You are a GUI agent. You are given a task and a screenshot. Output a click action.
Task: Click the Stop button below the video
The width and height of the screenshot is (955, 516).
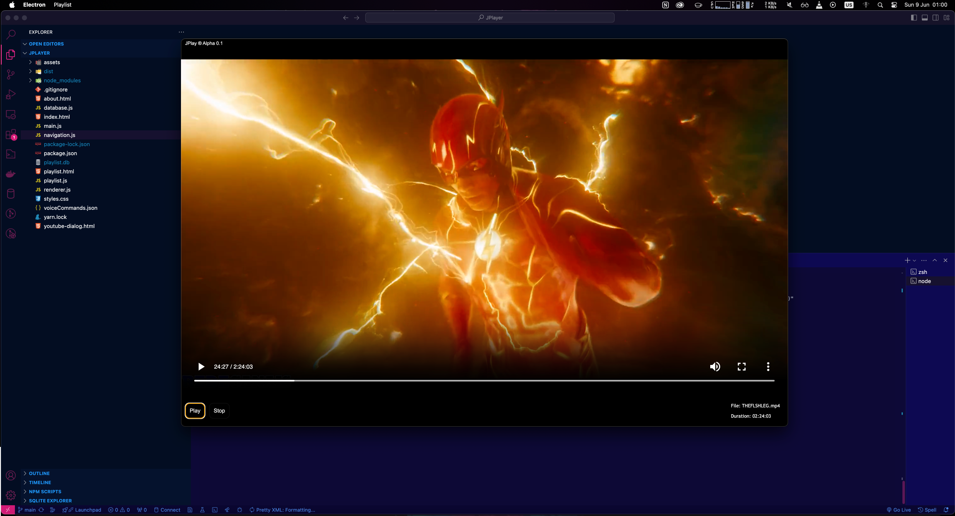coord(219,410)
